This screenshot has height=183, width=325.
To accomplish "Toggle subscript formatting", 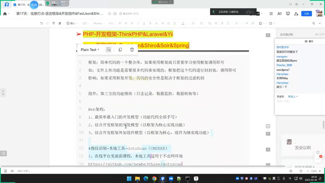I will tap(156, 23).
